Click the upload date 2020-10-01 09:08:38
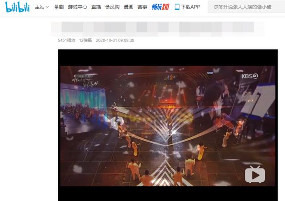The width and height of the screenshot is (285, 201). point(115,40)
